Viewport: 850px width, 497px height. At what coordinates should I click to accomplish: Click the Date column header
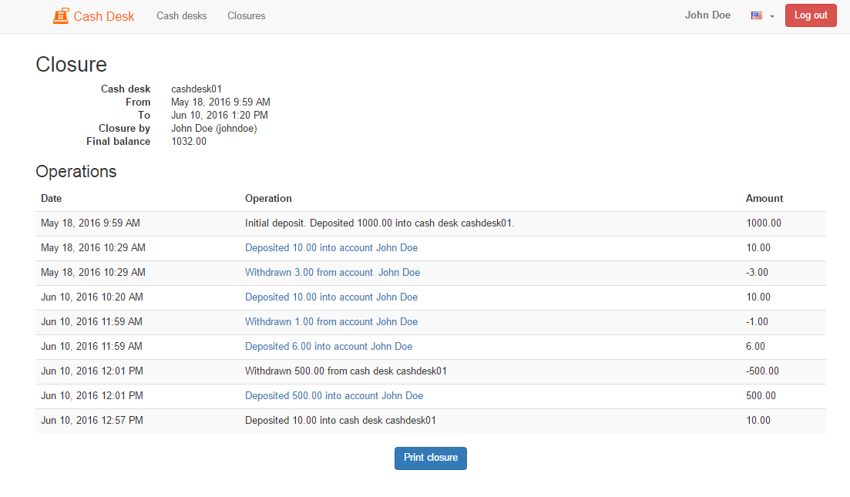pyautogui.click(x=51, y=199)
